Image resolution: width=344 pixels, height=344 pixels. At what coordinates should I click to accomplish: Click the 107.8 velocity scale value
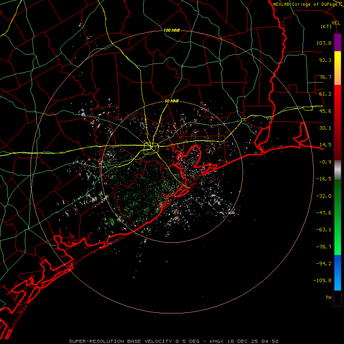[x=324, y=43]
